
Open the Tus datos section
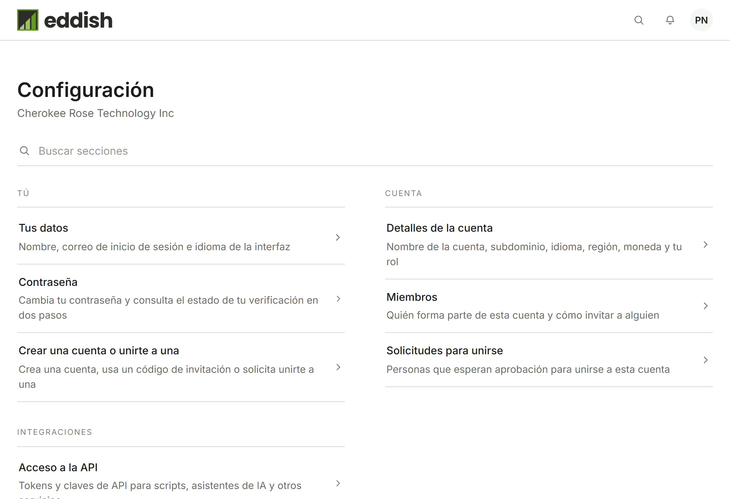pos(181,237)
